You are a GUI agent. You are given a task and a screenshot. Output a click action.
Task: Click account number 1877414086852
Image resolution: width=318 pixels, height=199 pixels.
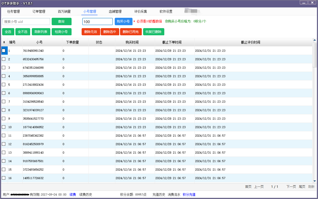(x=33, y=127)
